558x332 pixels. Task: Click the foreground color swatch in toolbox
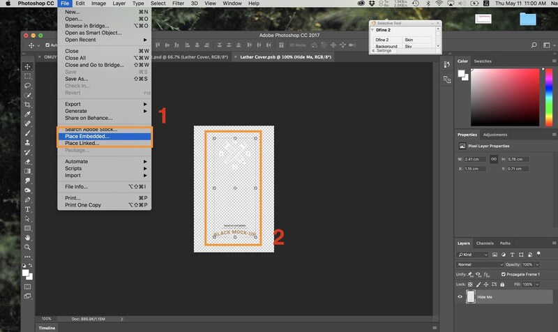pyautogui.click(x=26, y=273)
